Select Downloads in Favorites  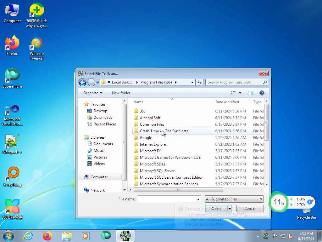click(103, 118)
